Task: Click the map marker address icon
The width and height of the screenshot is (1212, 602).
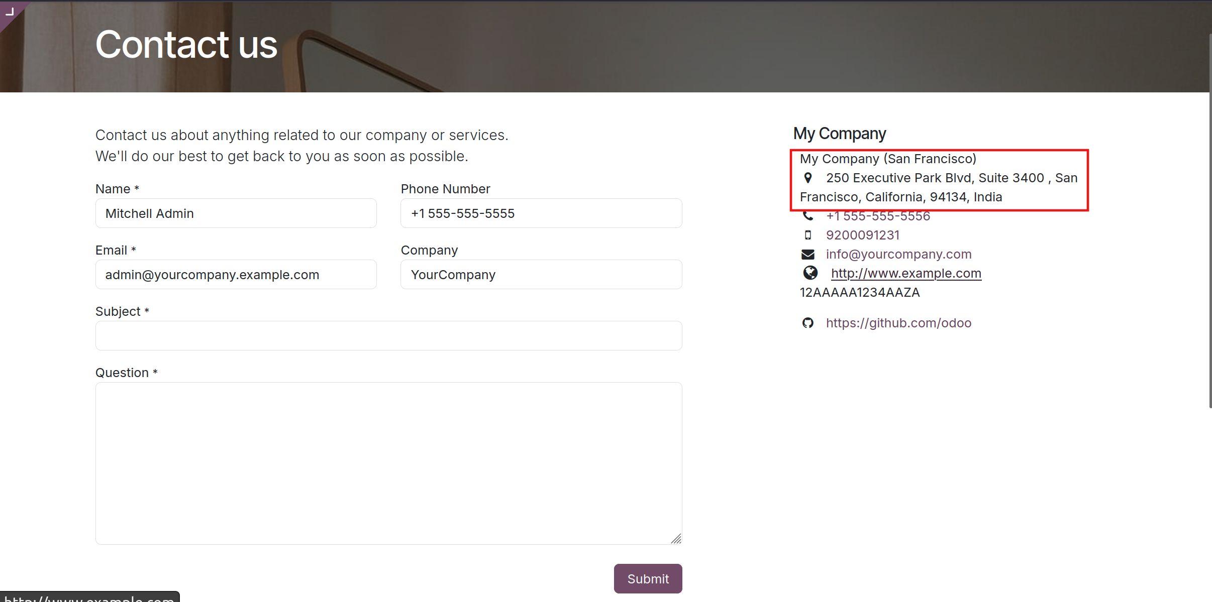Action: tap(807, 178)
